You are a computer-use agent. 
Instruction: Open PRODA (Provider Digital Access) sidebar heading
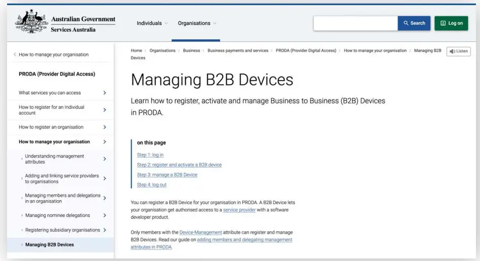tap(57, 74)
